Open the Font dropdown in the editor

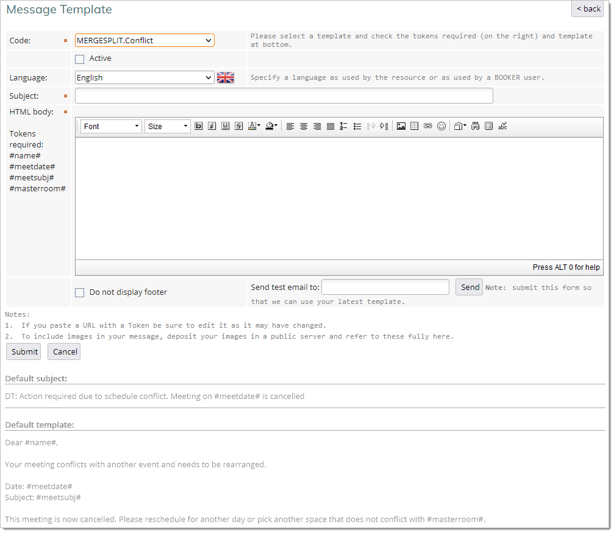111,126
